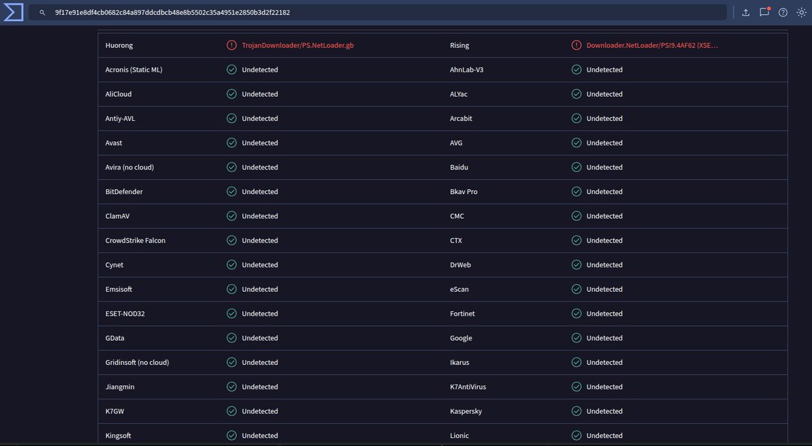Select the Lionic vendor name
812x446 pixels.
click(459, 435)
